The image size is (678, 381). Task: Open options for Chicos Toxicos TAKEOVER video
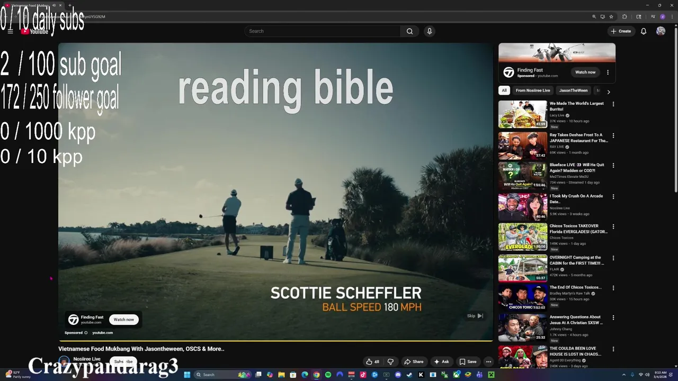tap(613, 226)
